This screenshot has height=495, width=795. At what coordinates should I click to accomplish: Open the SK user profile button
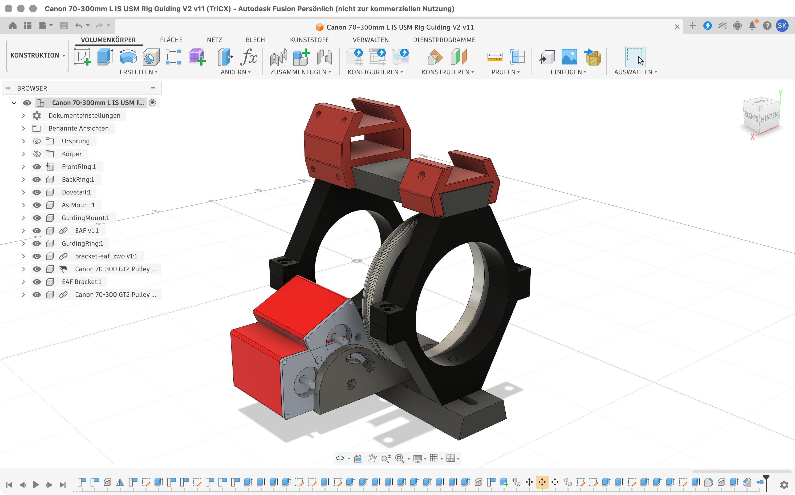tap(782, 26)
